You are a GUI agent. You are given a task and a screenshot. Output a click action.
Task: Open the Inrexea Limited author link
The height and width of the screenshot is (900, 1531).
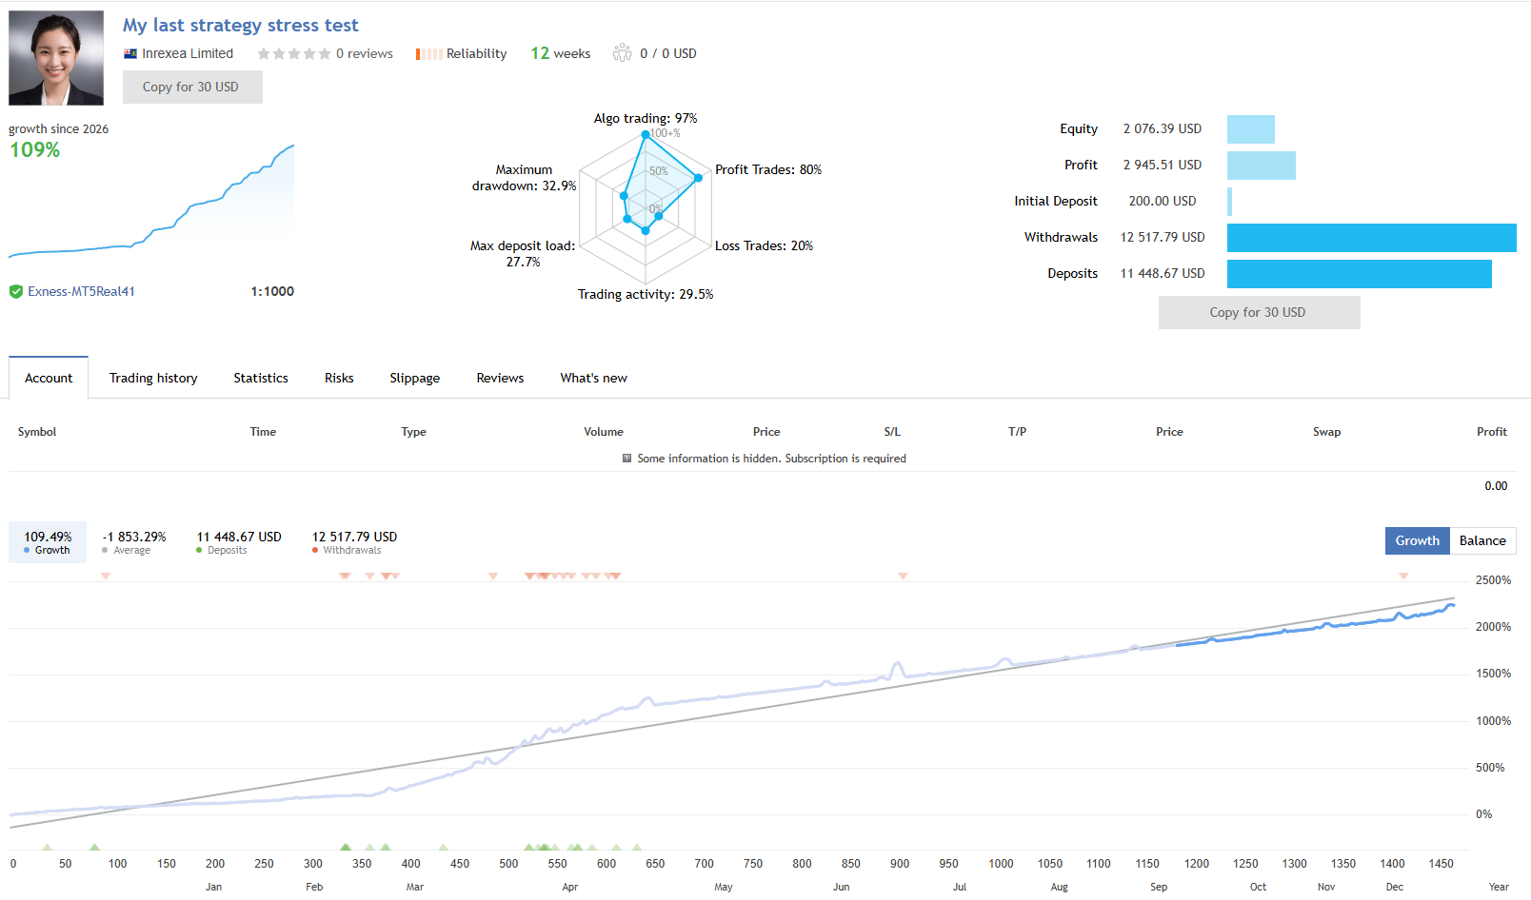point(188,54)
